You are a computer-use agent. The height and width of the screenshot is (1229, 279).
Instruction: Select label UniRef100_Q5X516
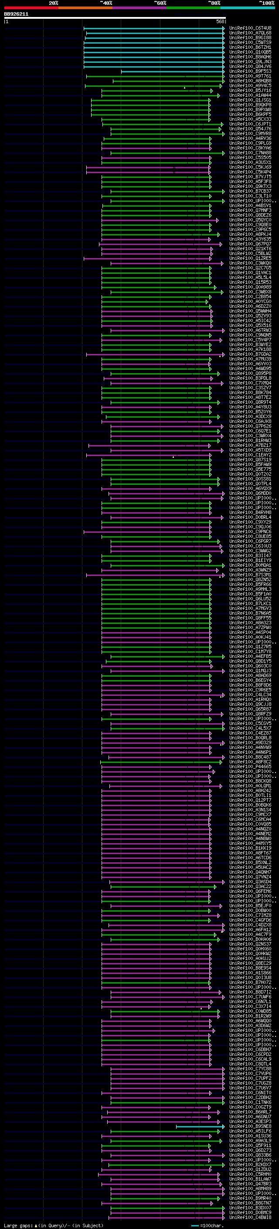250,325
